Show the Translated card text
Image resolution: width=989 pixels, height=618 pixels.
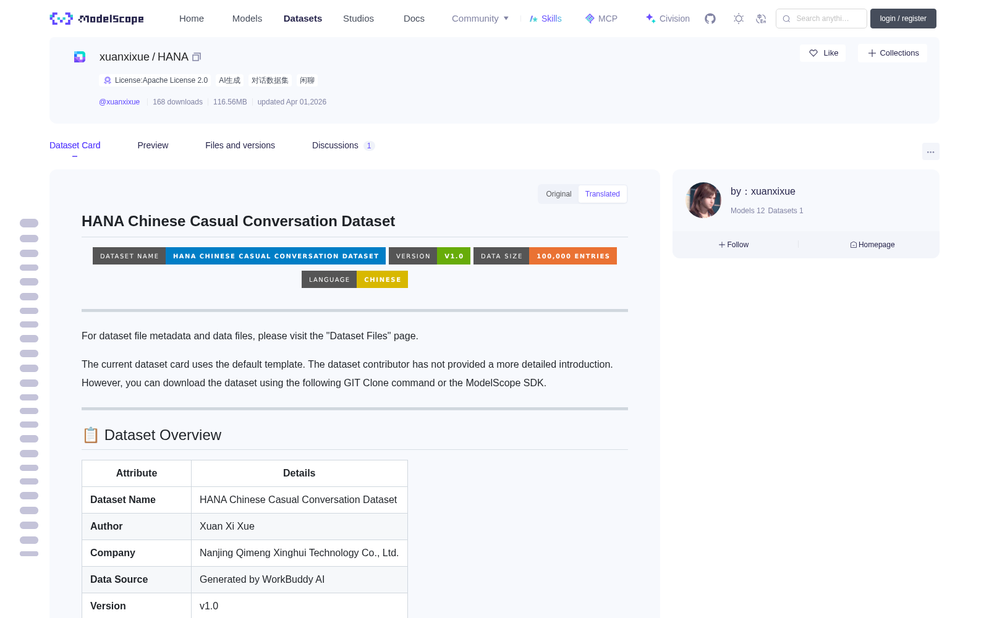tap(603, 194)
